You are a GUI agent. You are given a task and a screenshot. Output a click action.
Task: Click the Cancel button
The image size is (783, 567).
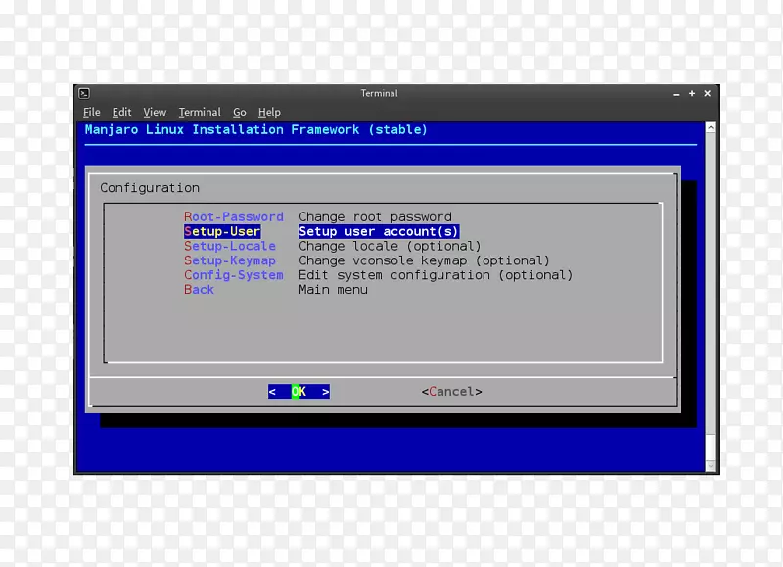451,391
